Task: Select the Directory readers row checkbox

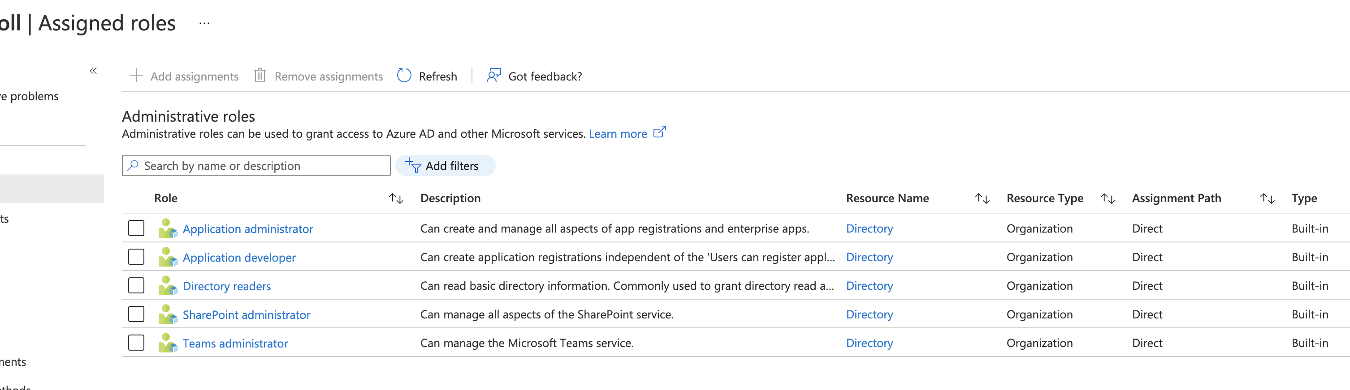Action: [x=136, y=286]
